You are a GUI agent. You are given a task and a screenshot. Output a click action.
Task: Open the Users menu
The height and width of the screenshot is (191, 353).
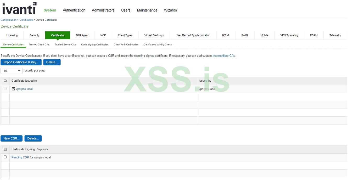point(126,10)
